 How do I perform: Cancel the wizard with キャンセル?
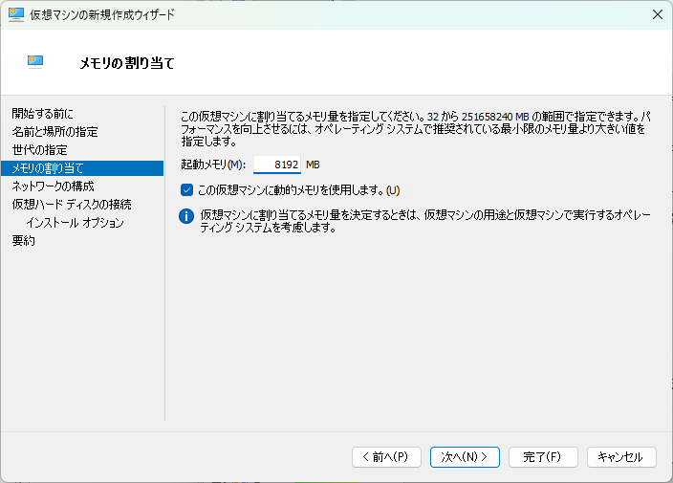coord(621,457)
